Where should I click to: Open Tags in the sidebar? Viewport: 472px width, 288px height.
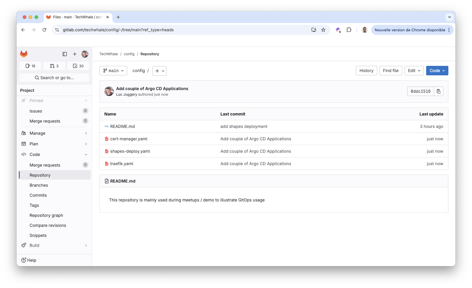[x=54, y=205]
